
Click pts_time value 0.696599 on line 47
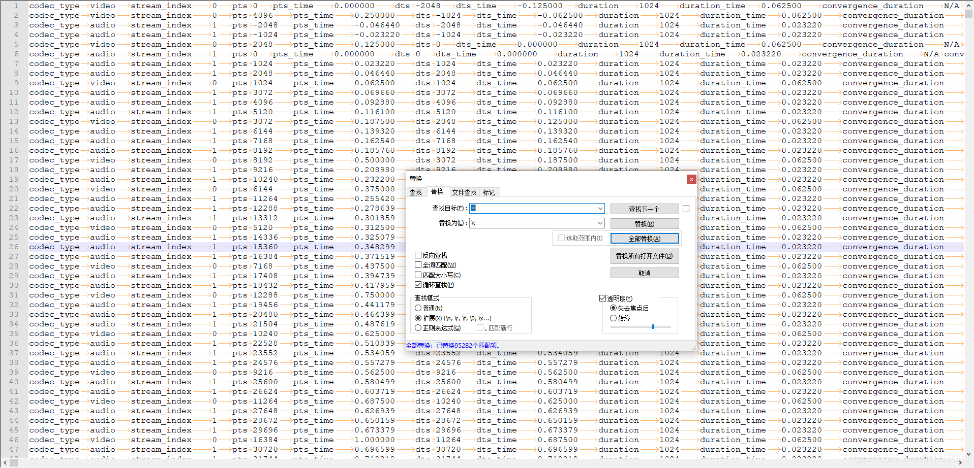click(x=375, y=450)
